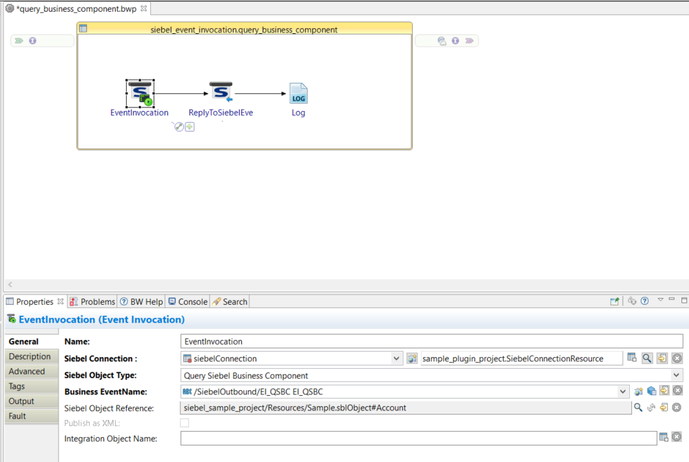This screenshot has width=689, height=462.
Task: Click the canvas horizontal scroll left arrow
Action: click(10, 284)
